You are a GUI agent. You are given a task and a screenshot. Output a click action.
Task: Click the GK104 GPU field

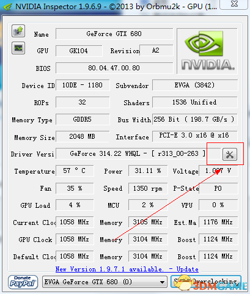point(79,51)
